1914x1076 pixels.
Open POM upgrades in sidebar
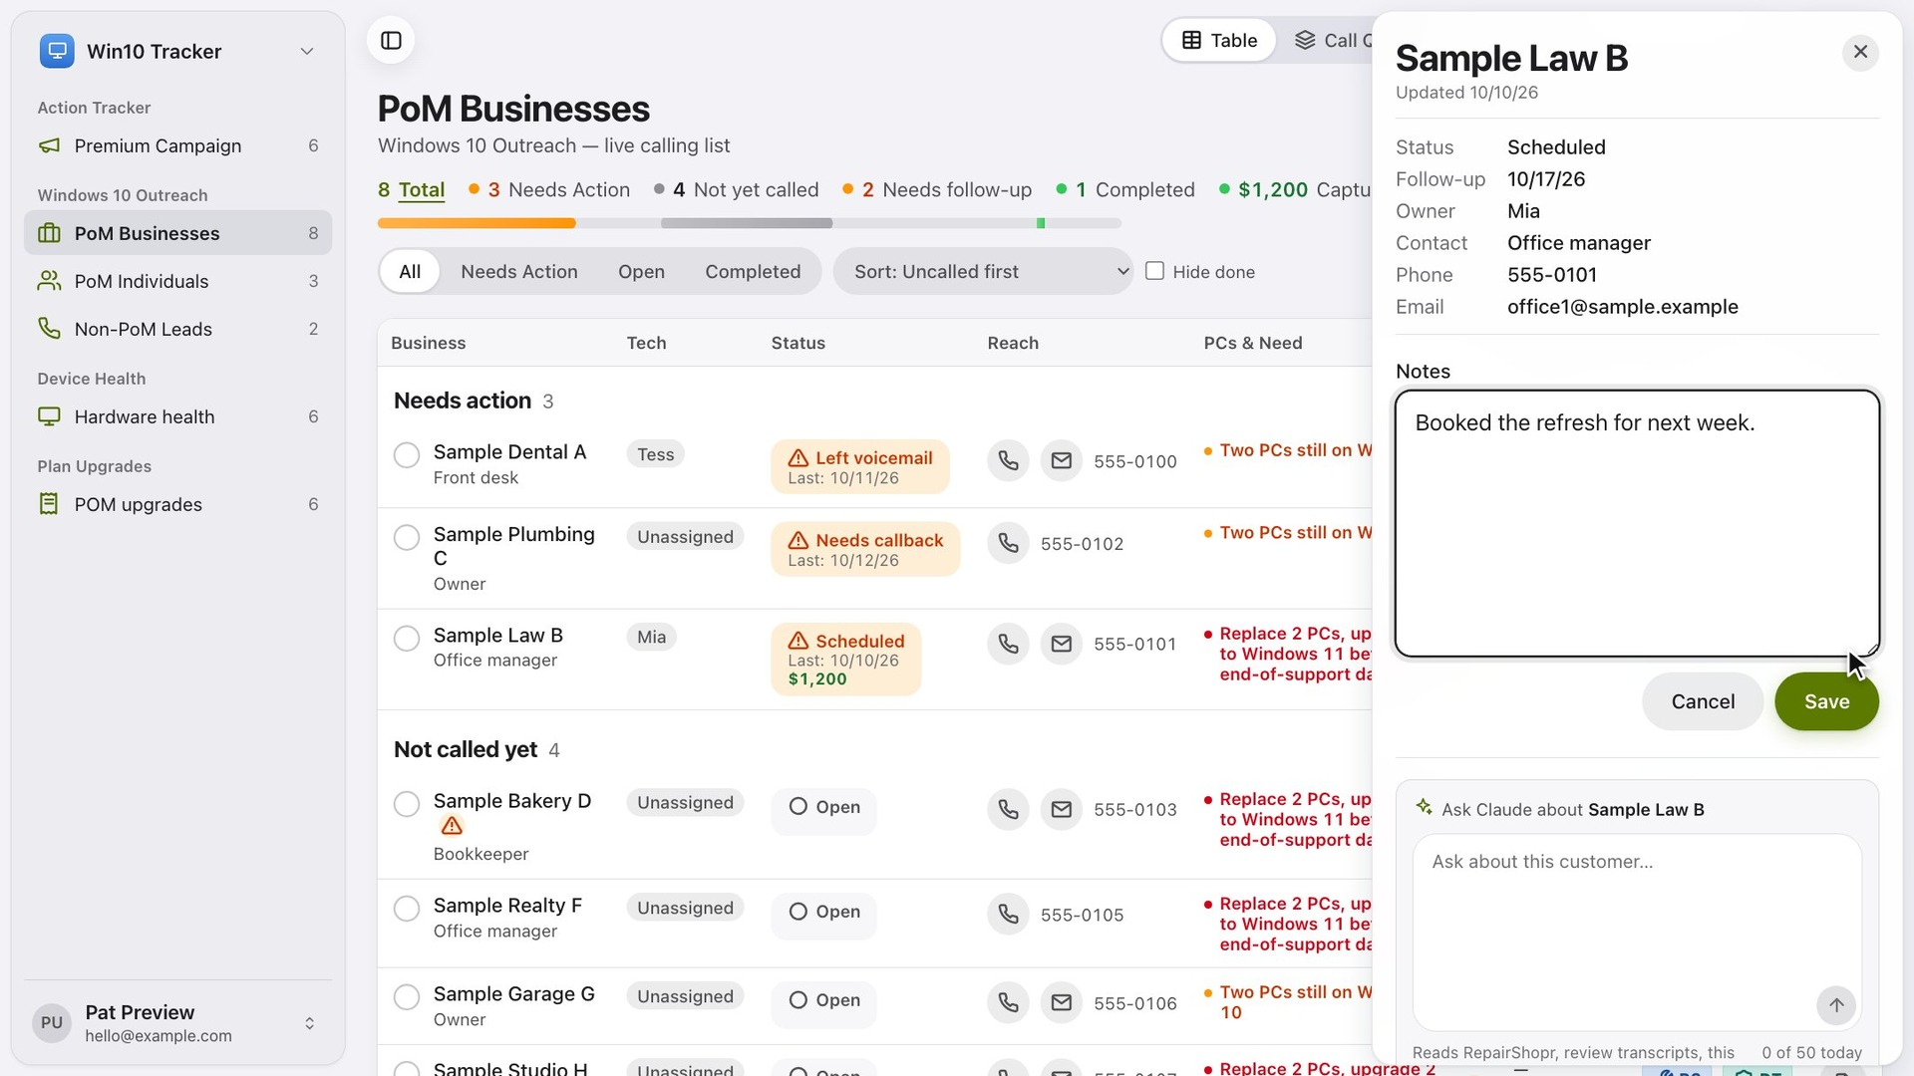point(177,504)
